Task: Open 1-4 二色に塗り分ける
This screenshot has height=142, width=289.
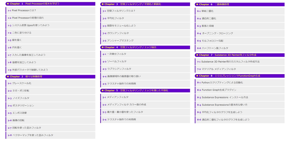Action: click(51, 33)
